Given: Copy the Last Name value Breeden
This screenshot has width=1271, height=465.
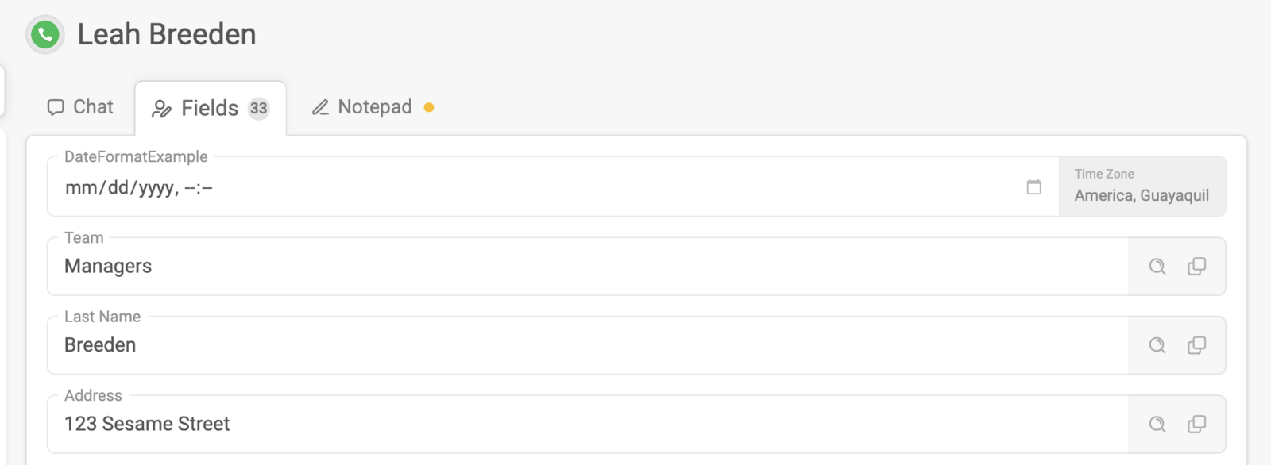Looking at the screenshot, I should 1196,345.
